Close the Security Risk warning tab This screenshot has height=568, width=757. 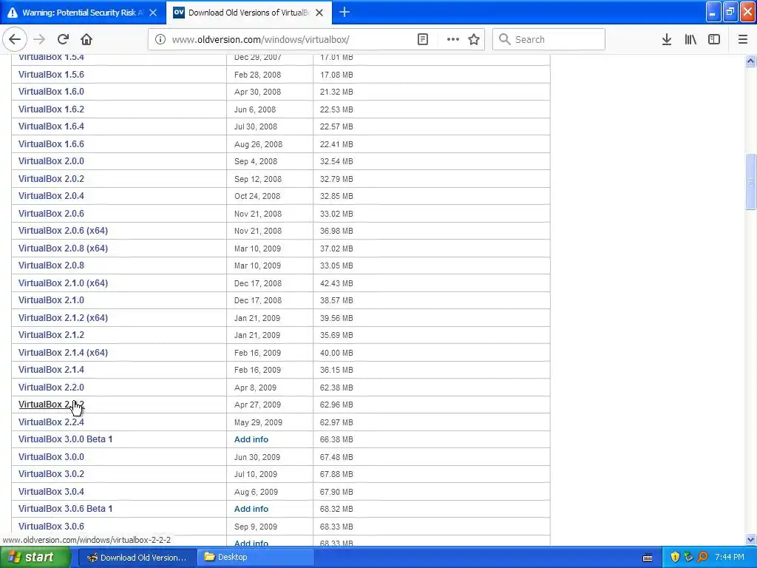(x=153, y=13)
